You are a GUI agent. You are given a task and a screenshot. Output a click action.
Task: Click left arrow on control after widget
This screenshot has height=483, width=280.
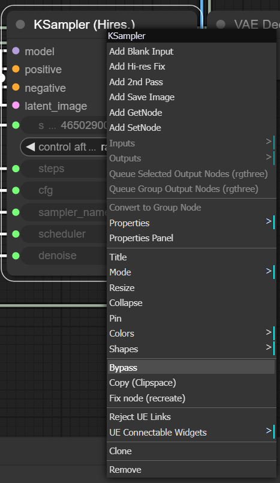pyautogui.click(x=30, y=147)
